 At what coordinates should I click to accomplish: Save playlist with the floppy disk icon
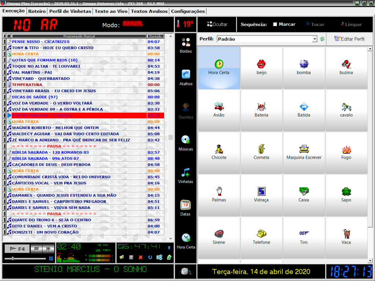(131, 258)
